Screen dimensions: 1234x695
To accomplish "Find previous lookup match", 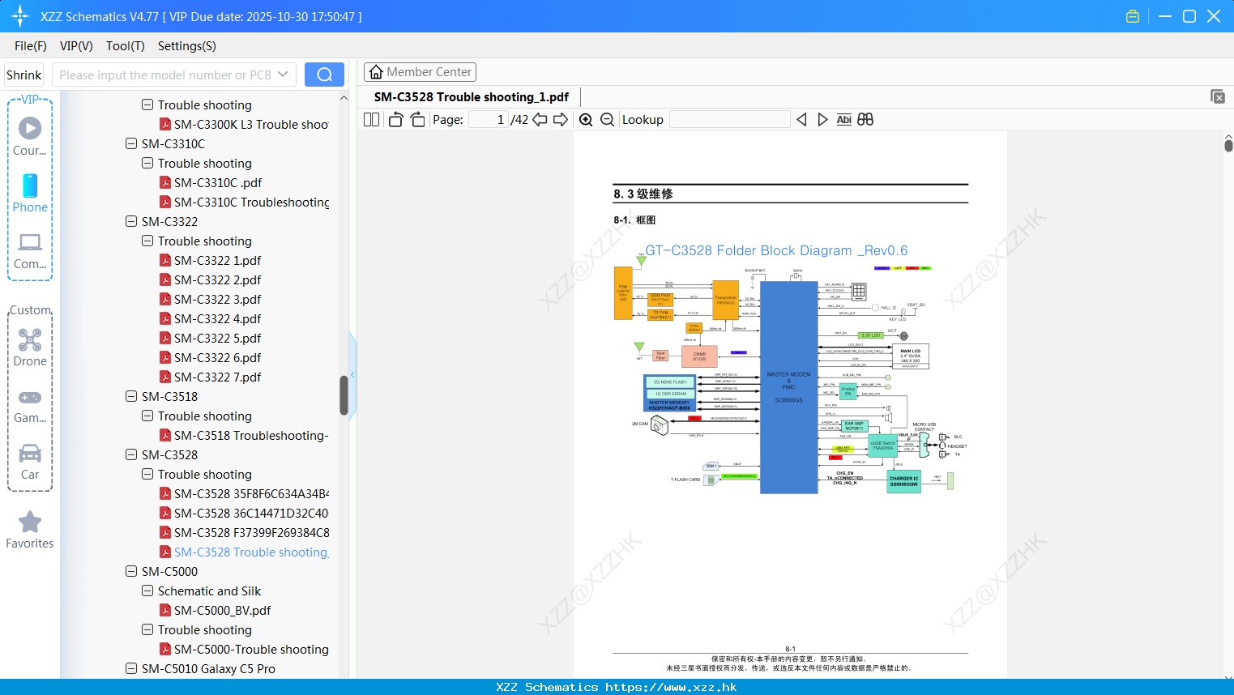I will click(801, 119).
